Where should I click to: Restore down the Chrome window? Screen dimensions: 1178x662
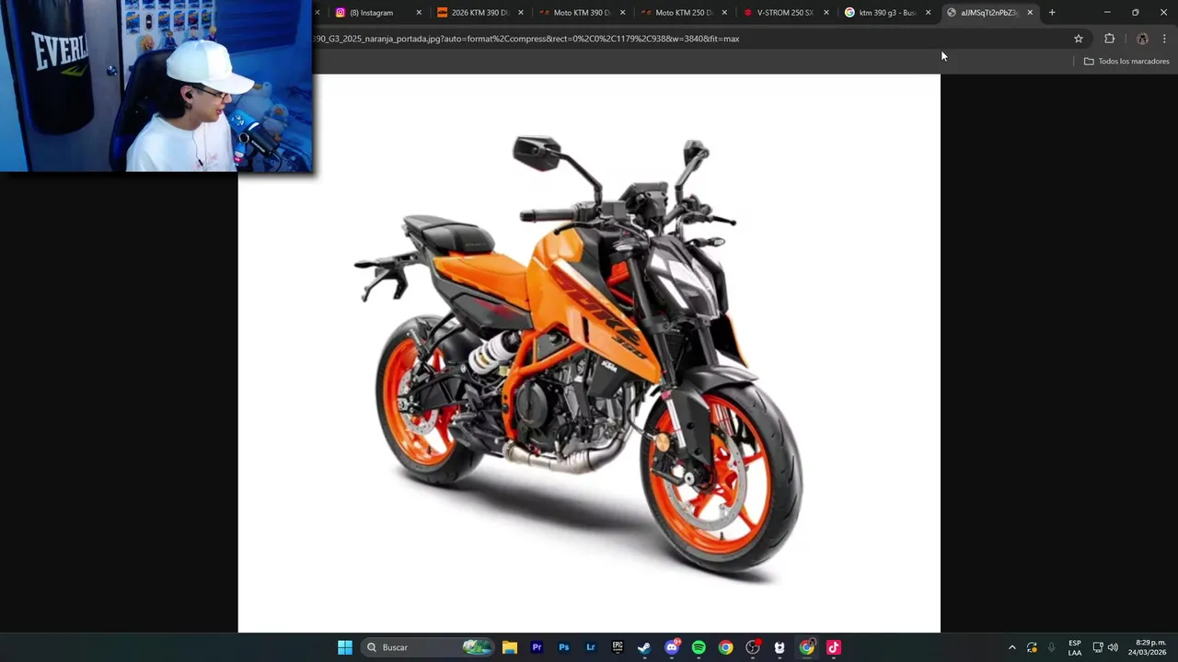tap(1136, 13)
